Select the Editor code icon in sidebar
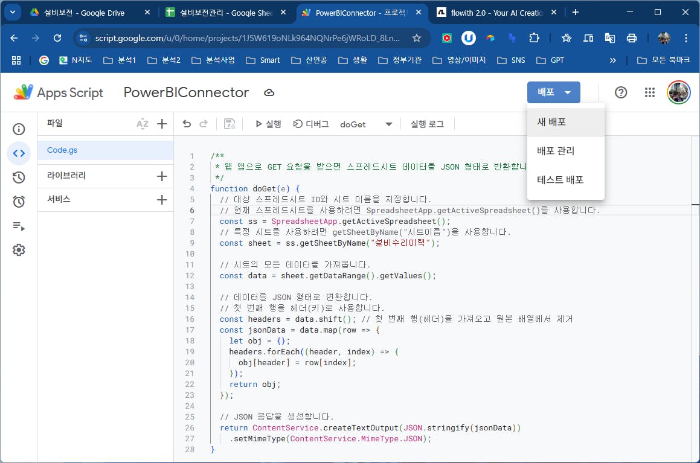Viewport: 700px width, 463px height. (x=19, y=153)
